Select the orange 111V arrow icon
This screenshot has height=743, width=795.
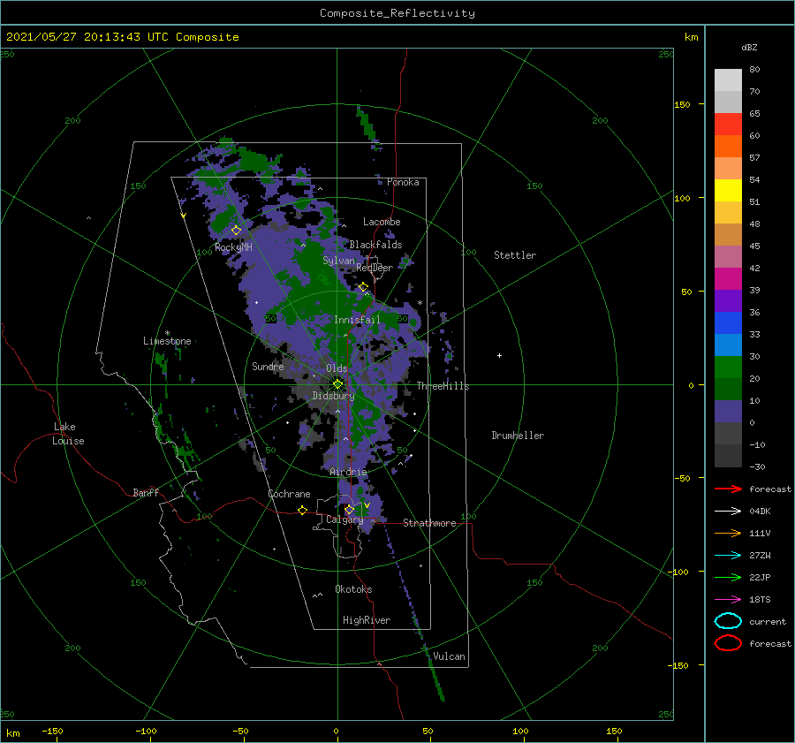point(728,533)
